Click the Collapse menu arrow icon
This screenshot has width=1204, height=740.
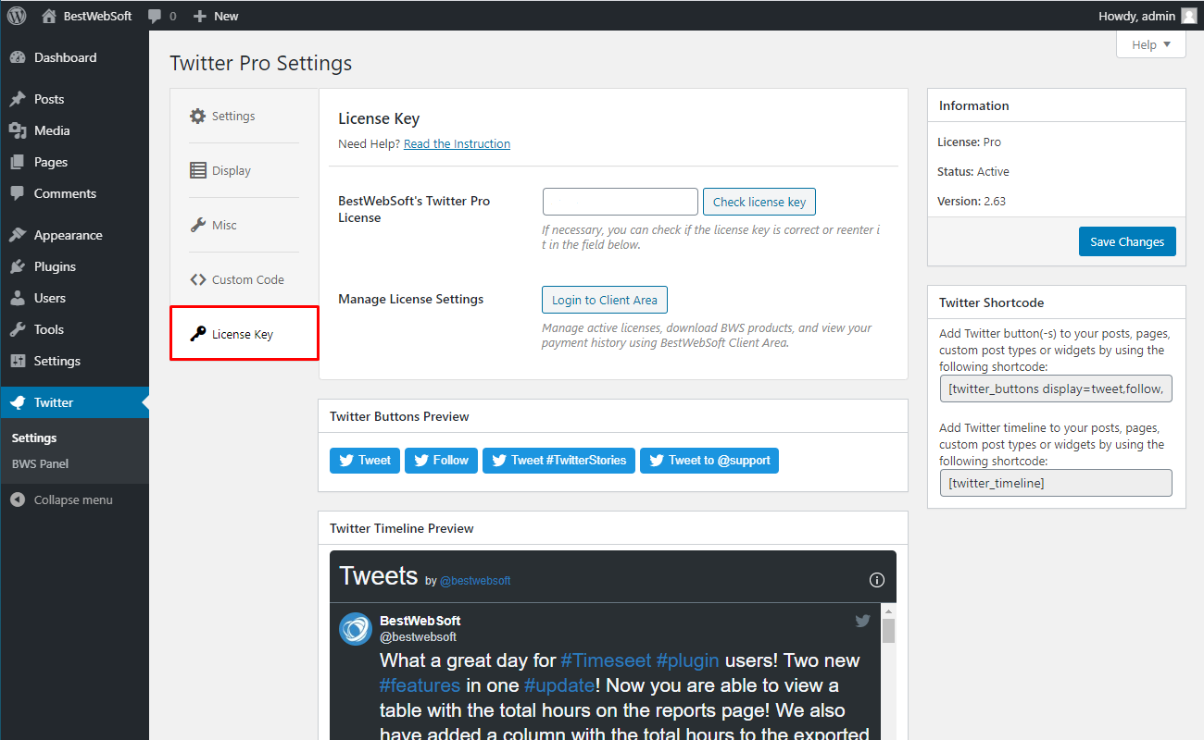pos(18,499)
